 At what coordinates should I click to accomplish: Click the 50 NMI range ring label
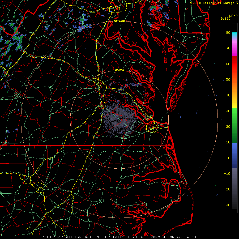[x=119, y=70]
